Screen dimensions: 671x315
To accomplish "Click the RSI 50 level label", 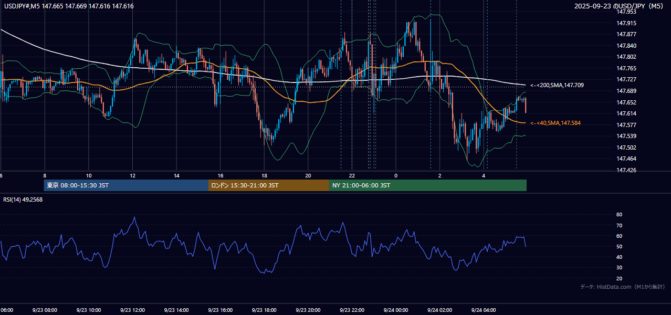I will point(619,246).
